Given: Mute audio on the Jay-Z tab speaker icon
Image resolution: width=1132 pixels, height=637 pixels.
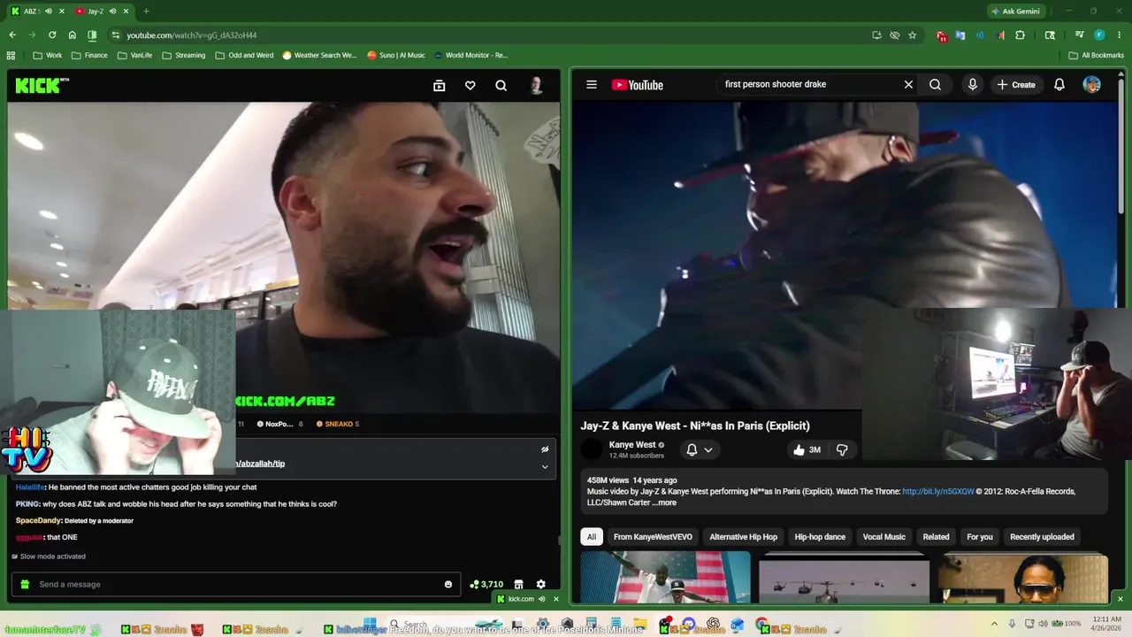Looking at the screenshot, I should tap(112, 12).
